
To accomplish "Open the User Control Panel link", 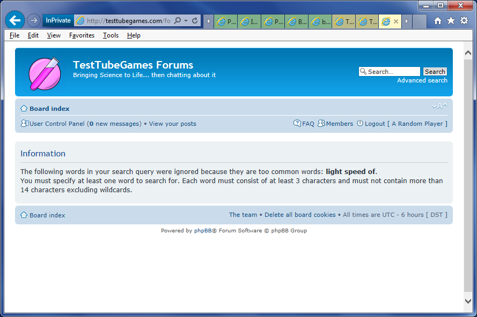I will point(57,124).
